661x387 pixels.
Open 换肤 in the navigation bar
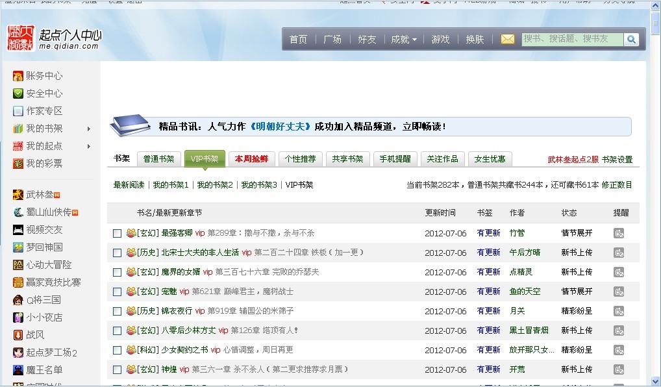click(475, 39)
